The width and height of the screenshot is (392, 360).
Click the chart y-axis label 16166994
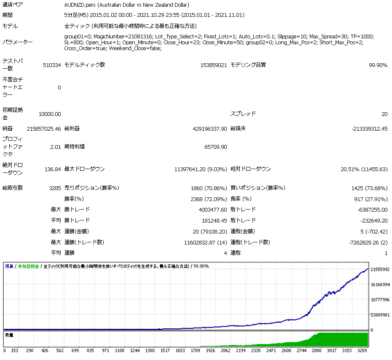(x=380, y=285)
